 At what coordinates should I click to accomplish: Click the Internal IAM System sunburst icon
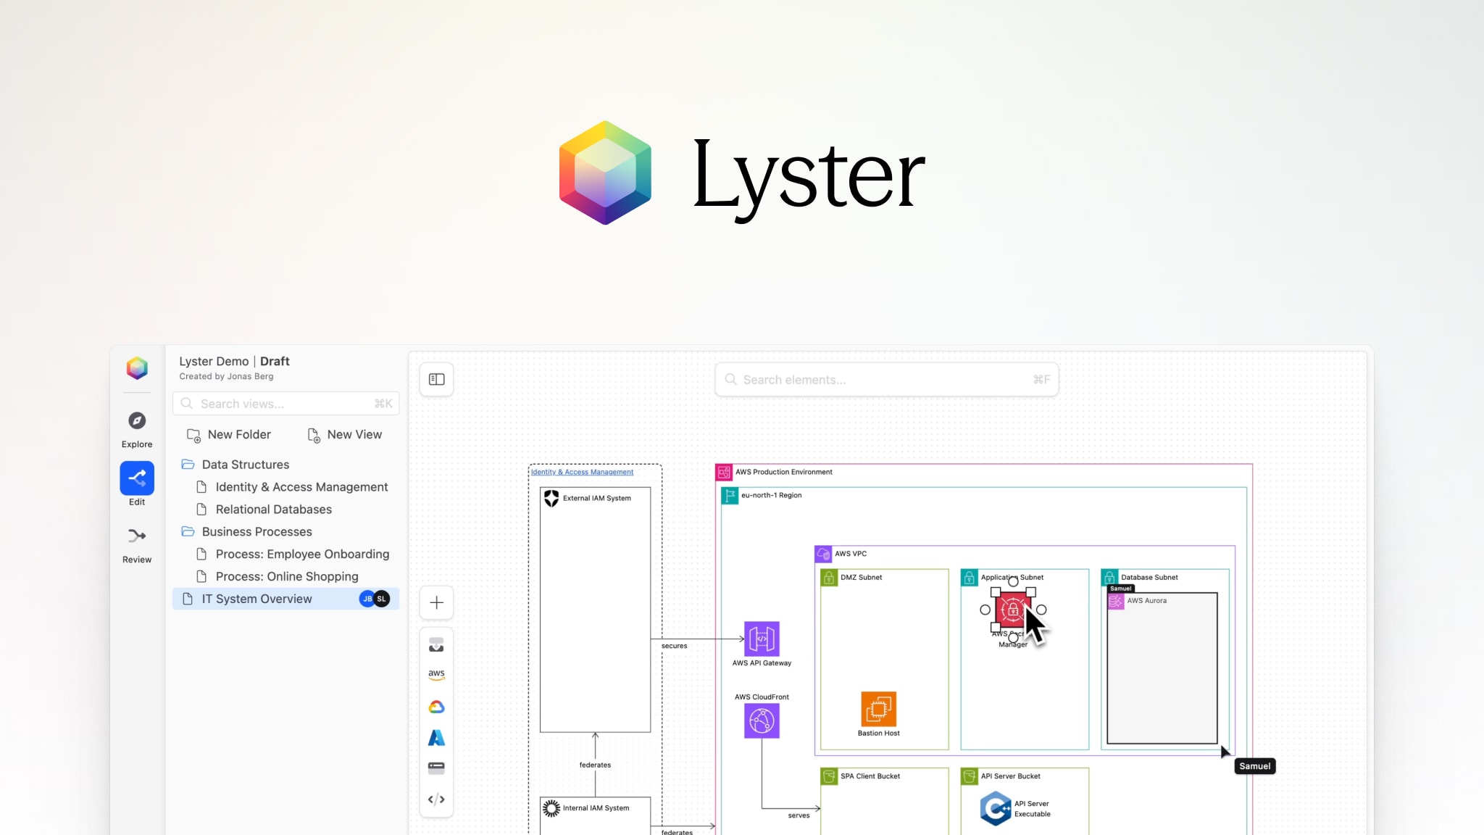pyautogui.click(x=551, y=808)
